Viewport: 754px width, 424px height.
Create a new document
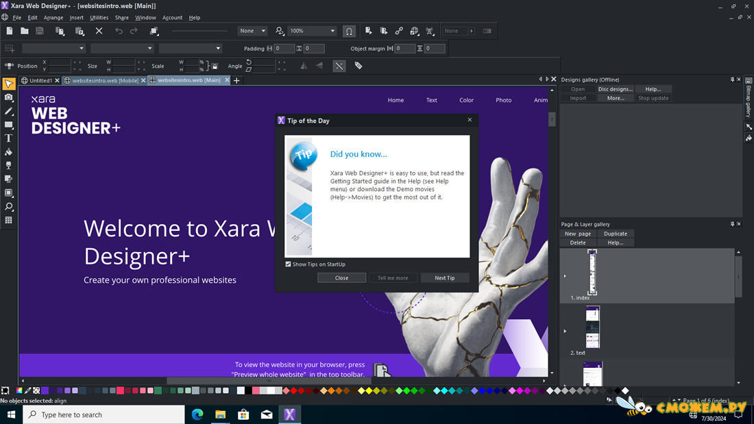click(x=9, y=31)
